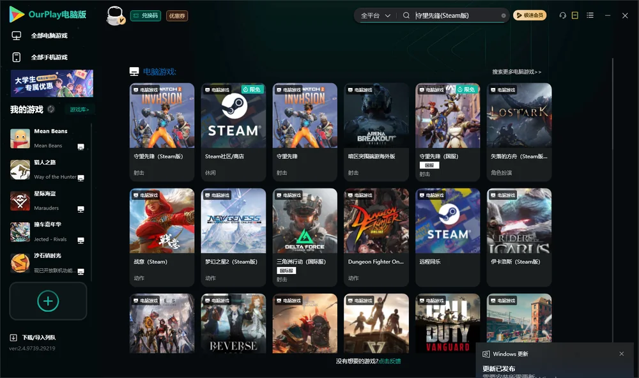
Task: Expand the 全平台 platform dropdown
Action: [375, 15]
